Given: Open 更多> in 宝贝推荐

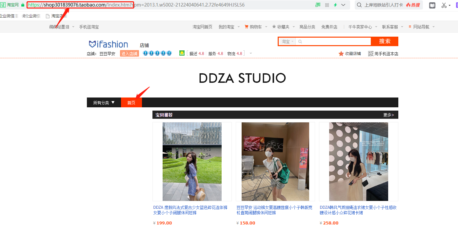Looking at the screenshot, I should (x=389, y=115).
